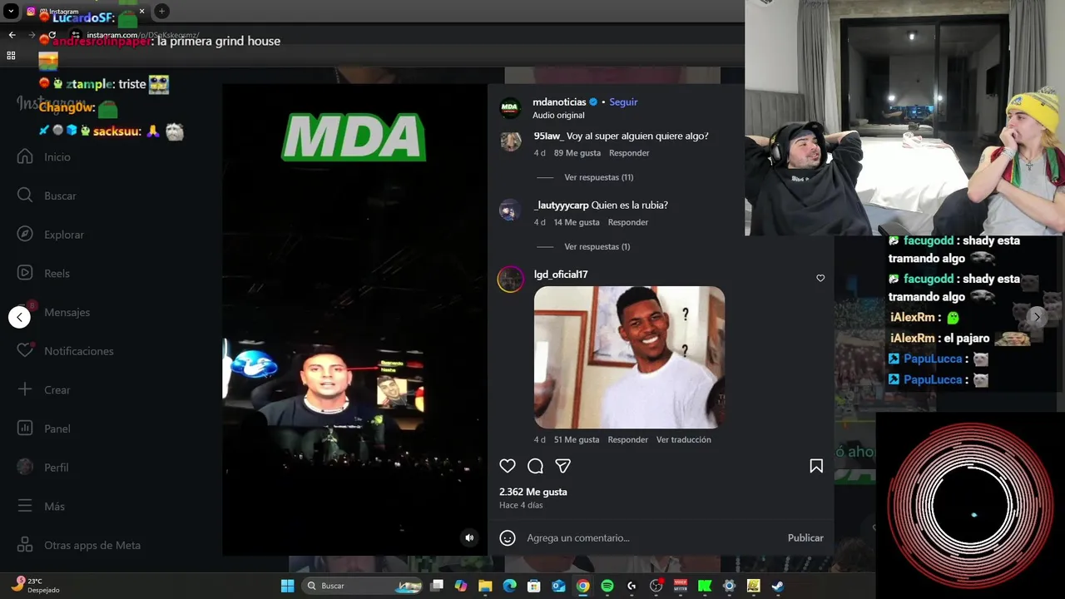View the 51 Me gusta likes list
This screenshot has height=599, width=1065.
tap(577, 439)
